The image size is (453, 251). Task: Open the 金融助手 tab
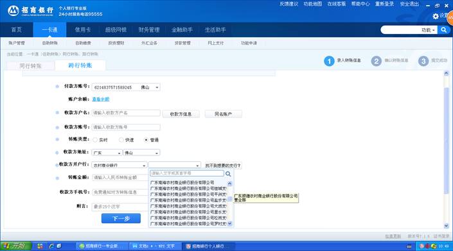182,30
